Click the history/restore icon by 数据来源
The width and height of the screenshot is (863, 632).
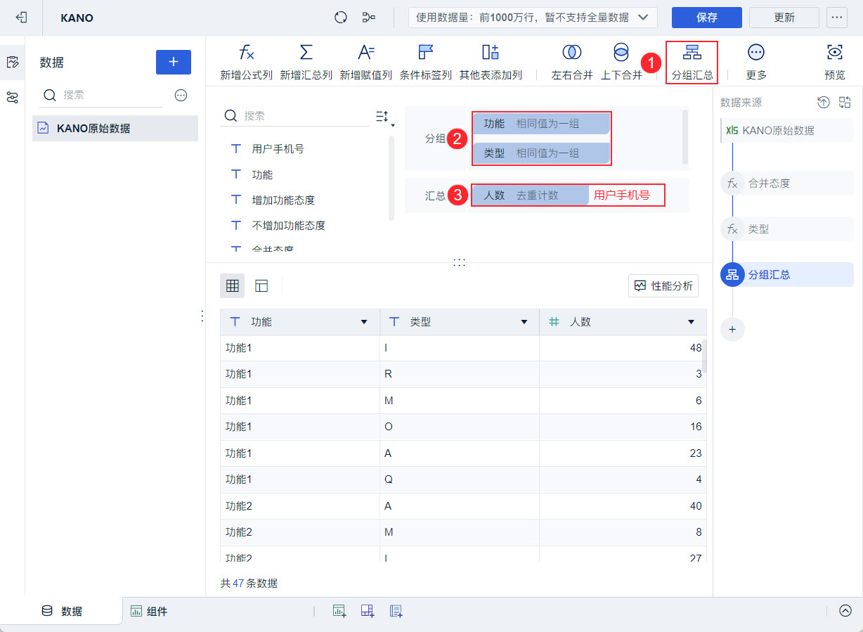824,102
